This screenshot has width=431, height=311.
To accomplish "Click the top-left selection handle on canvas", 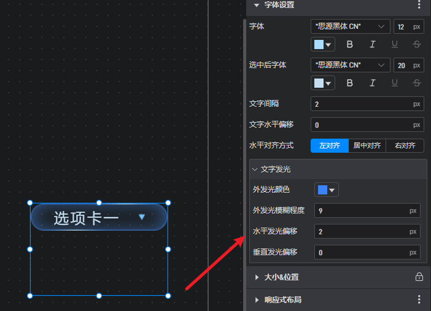I will point(30,203).
